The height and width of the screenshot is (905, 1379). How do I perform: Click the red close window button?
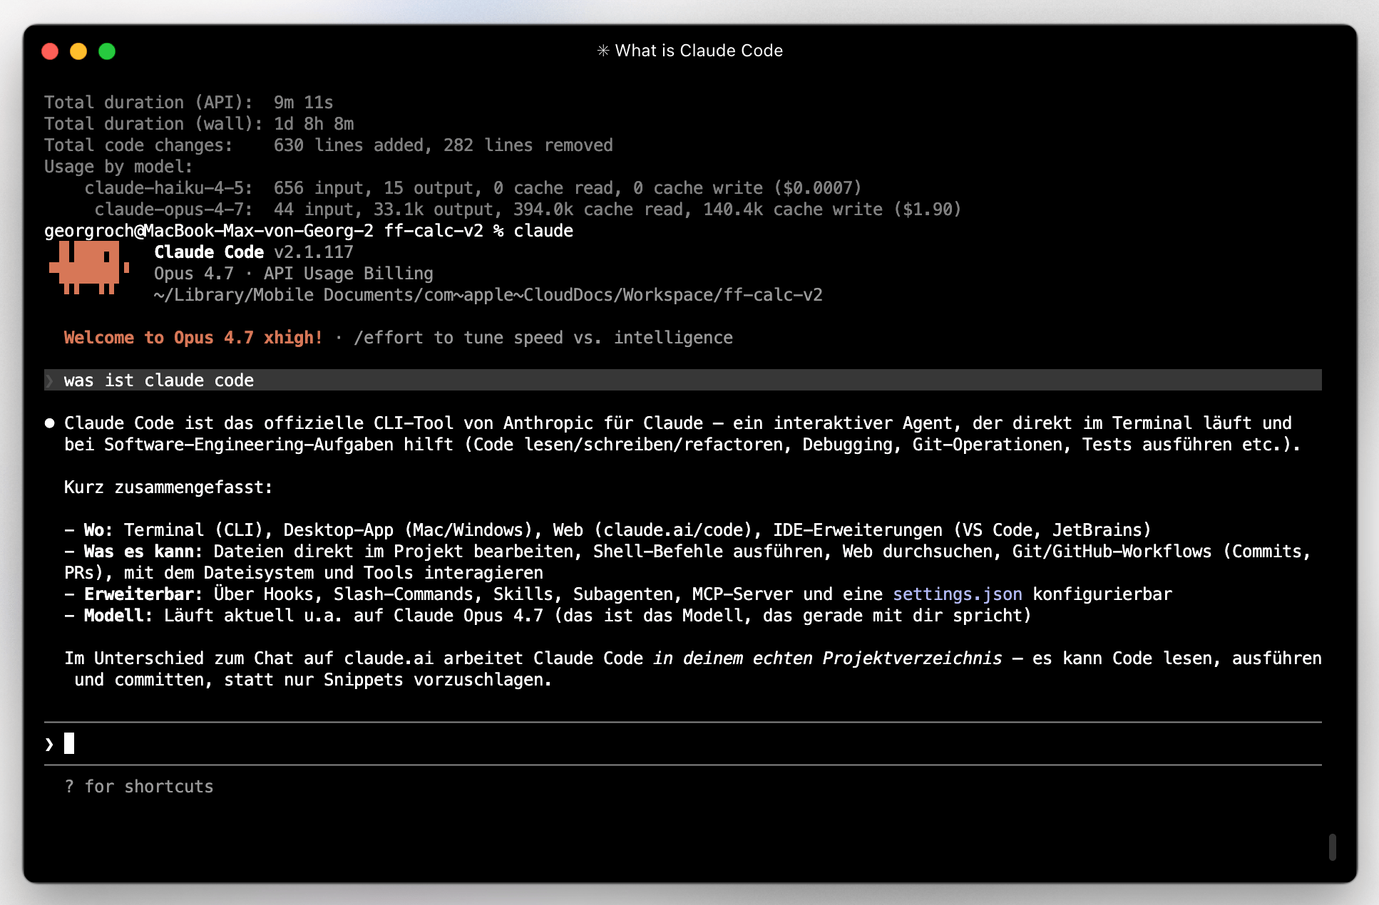50,51
